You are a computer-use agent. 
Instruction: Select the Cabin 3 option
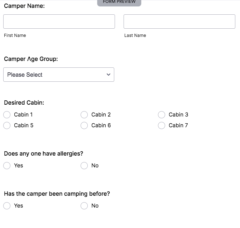[x=162, y=115]
